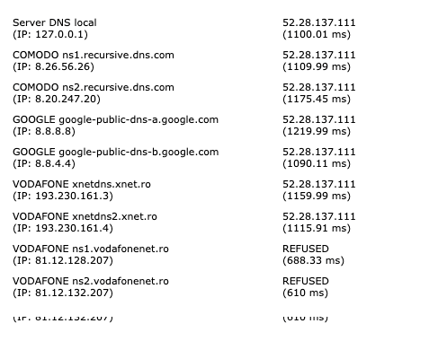This screenshot has width=429, height=341.
Task: Click the 1090.11 ms response time
Action: [x=317, y=163]
